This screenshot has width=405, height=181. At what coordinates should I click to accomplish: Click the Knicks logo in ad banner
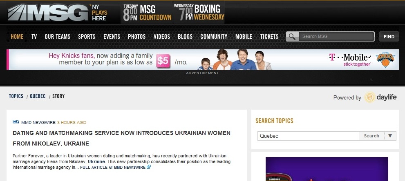click(385, 60)
